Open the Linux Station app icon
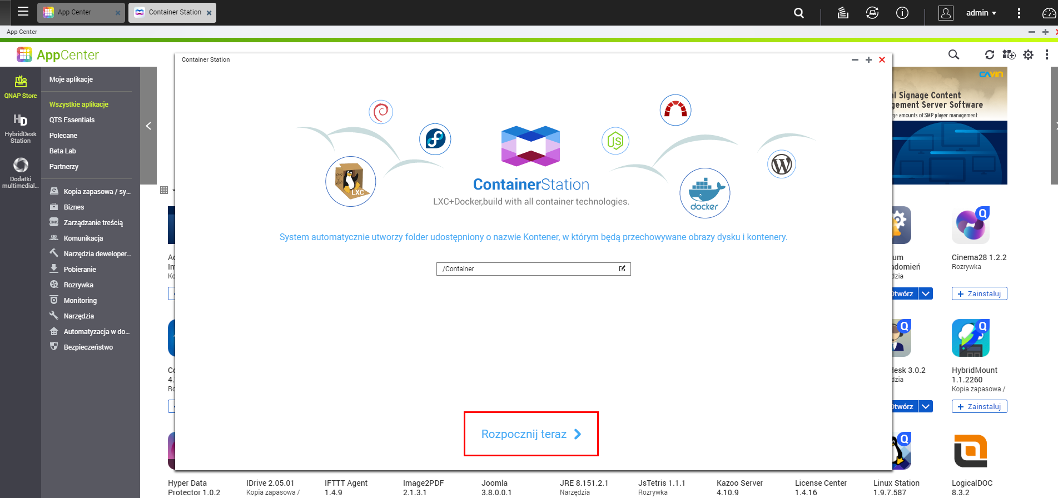 (901, 451)
